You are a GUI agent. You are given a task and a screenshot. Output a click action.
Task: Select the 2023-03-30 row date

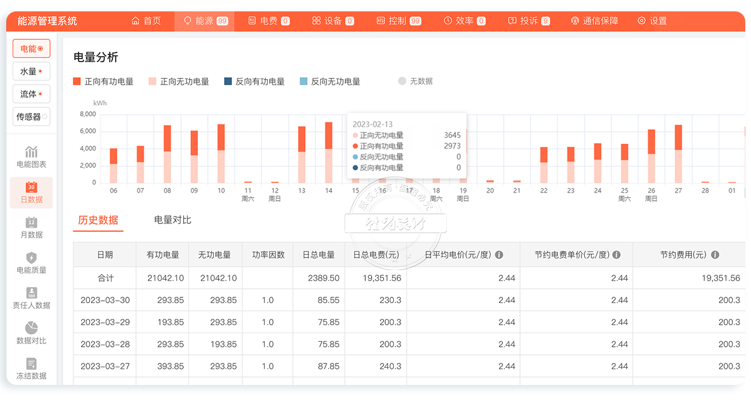coord(105,300)
